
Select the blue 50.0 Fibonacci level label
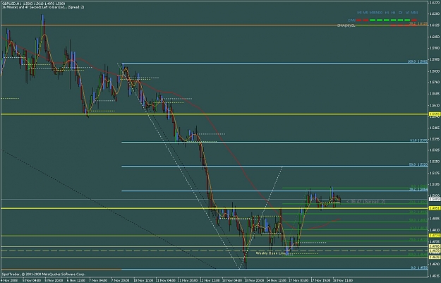(x=419, y=164)
